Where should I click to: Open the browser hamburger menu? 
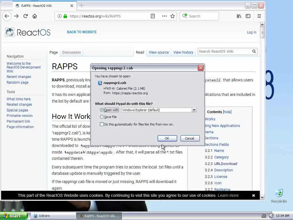(259, 16)
